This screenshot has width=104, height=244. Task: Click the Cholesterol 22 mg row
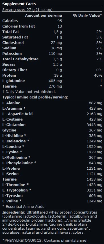tap(52, 43)
